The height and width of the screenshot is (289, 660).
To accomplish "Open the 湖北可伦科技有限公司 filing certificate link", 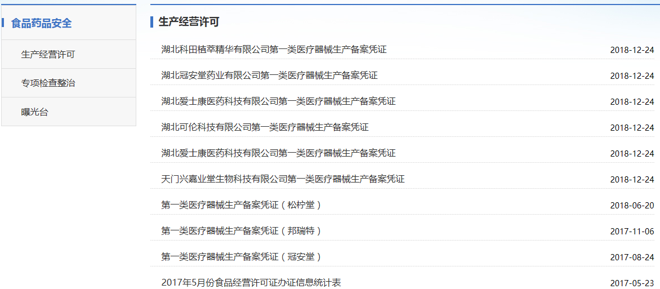I will pyautogui.click(x=265, y=127).
